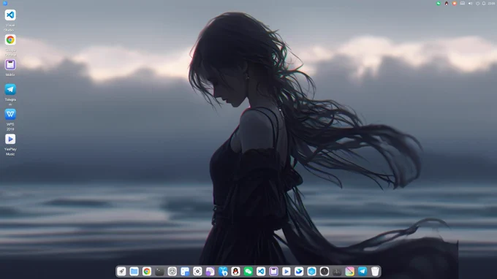The image size is (497, 279).
Task: Click the WeChat tray icon
Action: pos(439,4)
